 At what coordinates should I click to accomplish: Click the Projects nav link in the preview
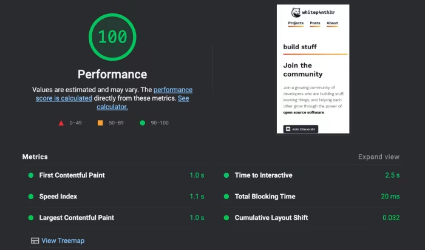pos(296,23)
